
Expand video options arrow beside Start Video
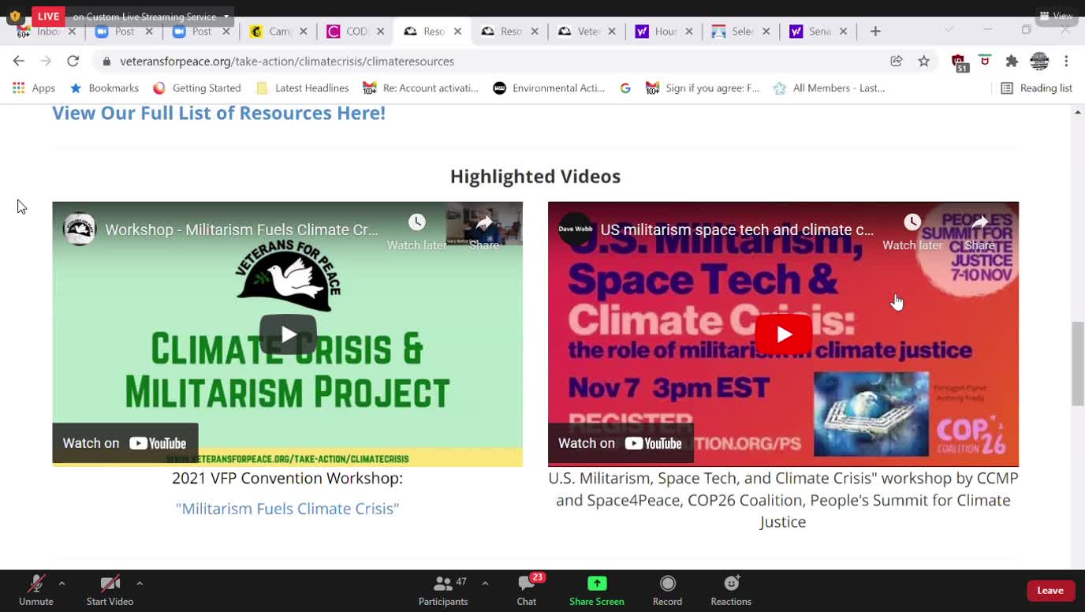pyautogui.click(x=140, y=584)
